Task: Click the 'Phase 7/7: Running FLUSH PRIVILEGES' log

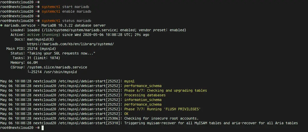Action: [163, 109]
